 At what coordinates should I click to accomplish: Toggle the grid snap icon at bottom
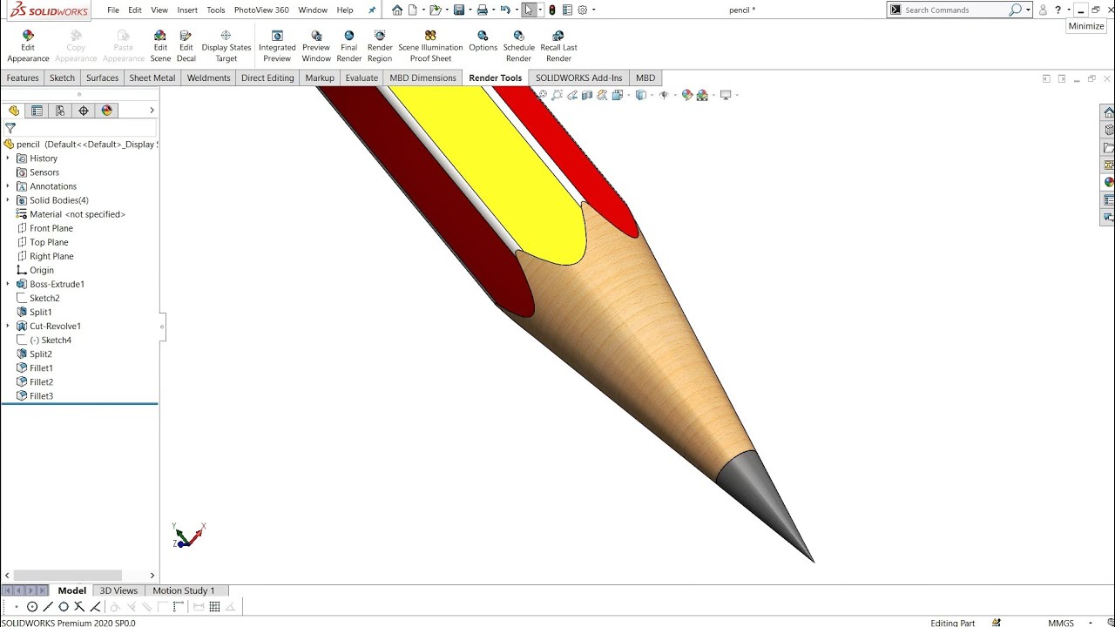214,607
